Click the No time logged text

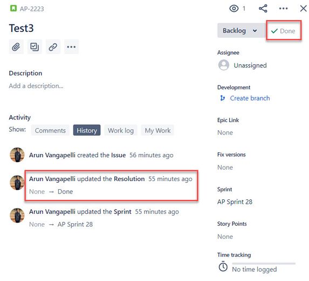[255, 269]
